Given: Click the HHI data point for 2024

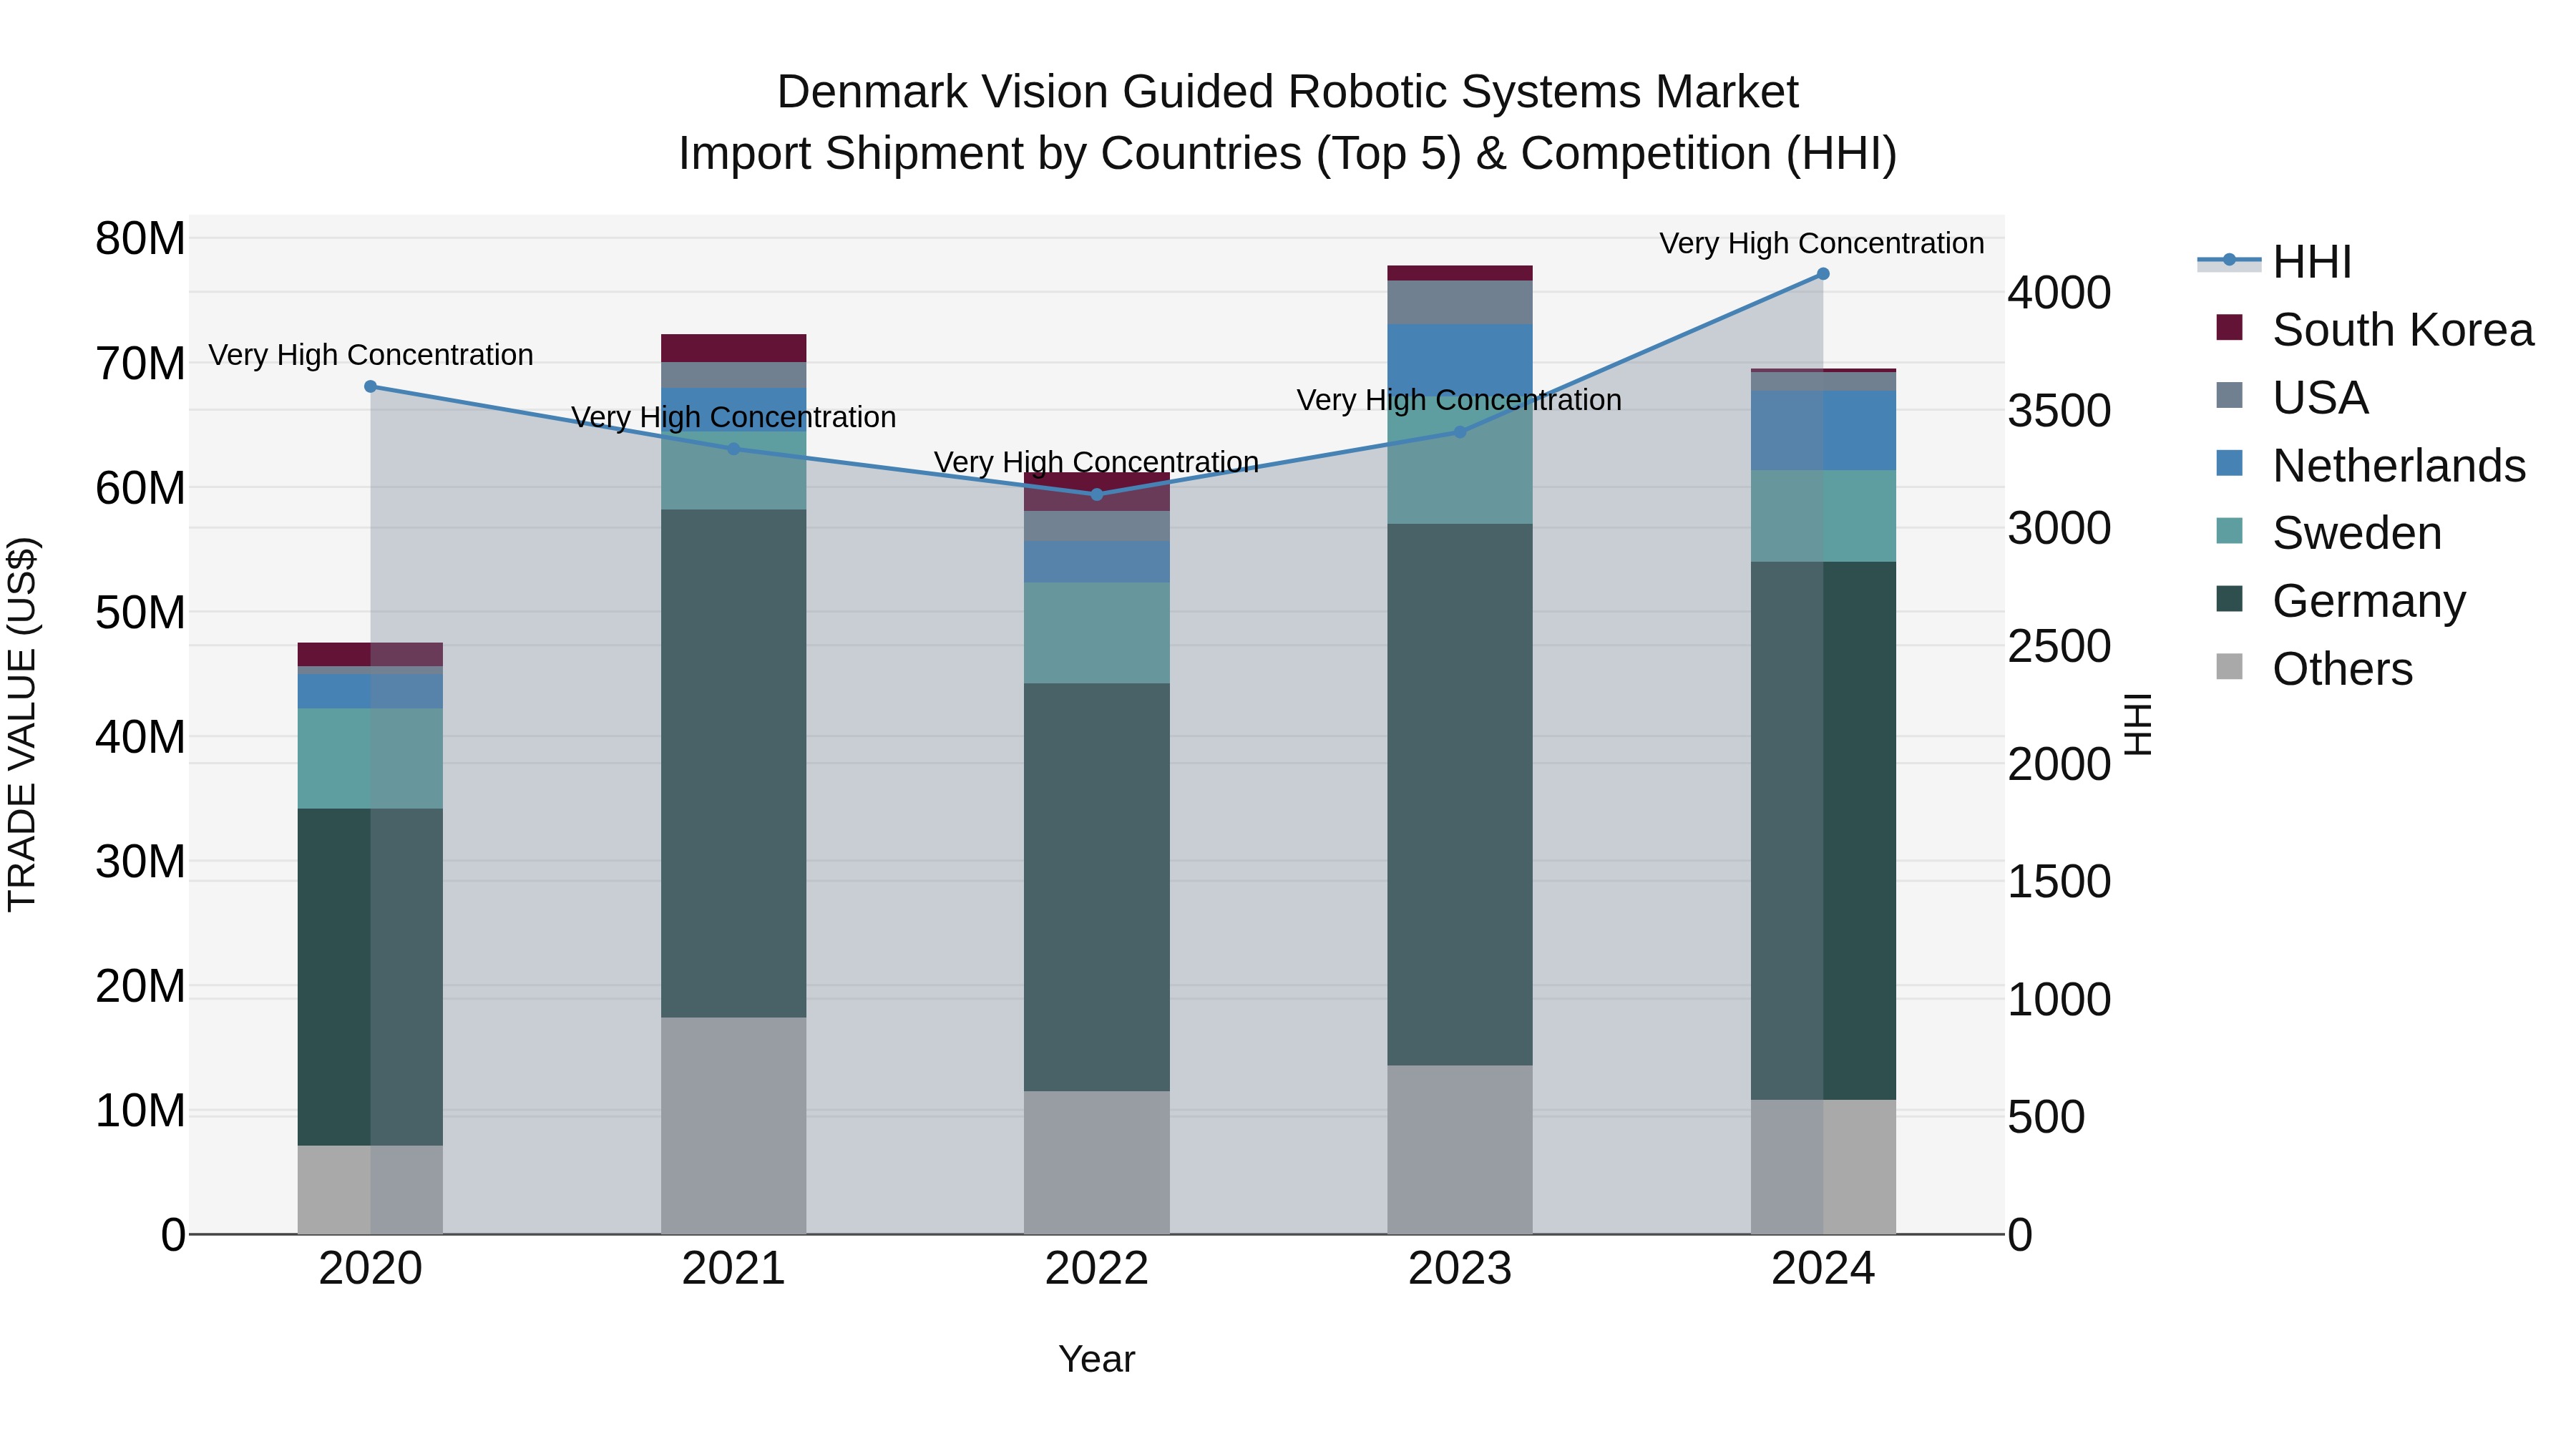Looking at the screenshot, I should (x=1822, y=274).
